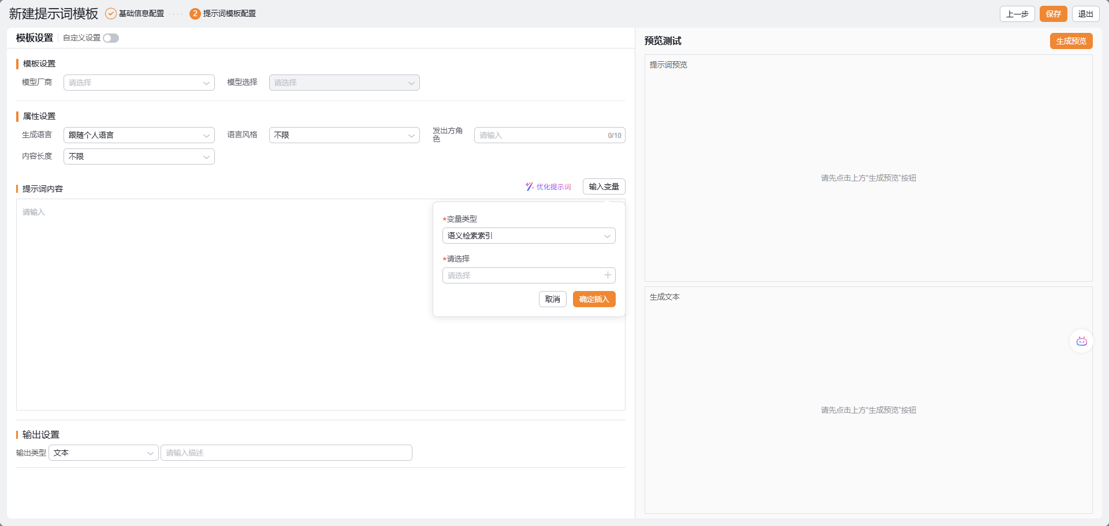Click the 优化提示词 magic wand icon
Image resolution: width=1109 pixels, height=526 pixels.
[529, 186]
